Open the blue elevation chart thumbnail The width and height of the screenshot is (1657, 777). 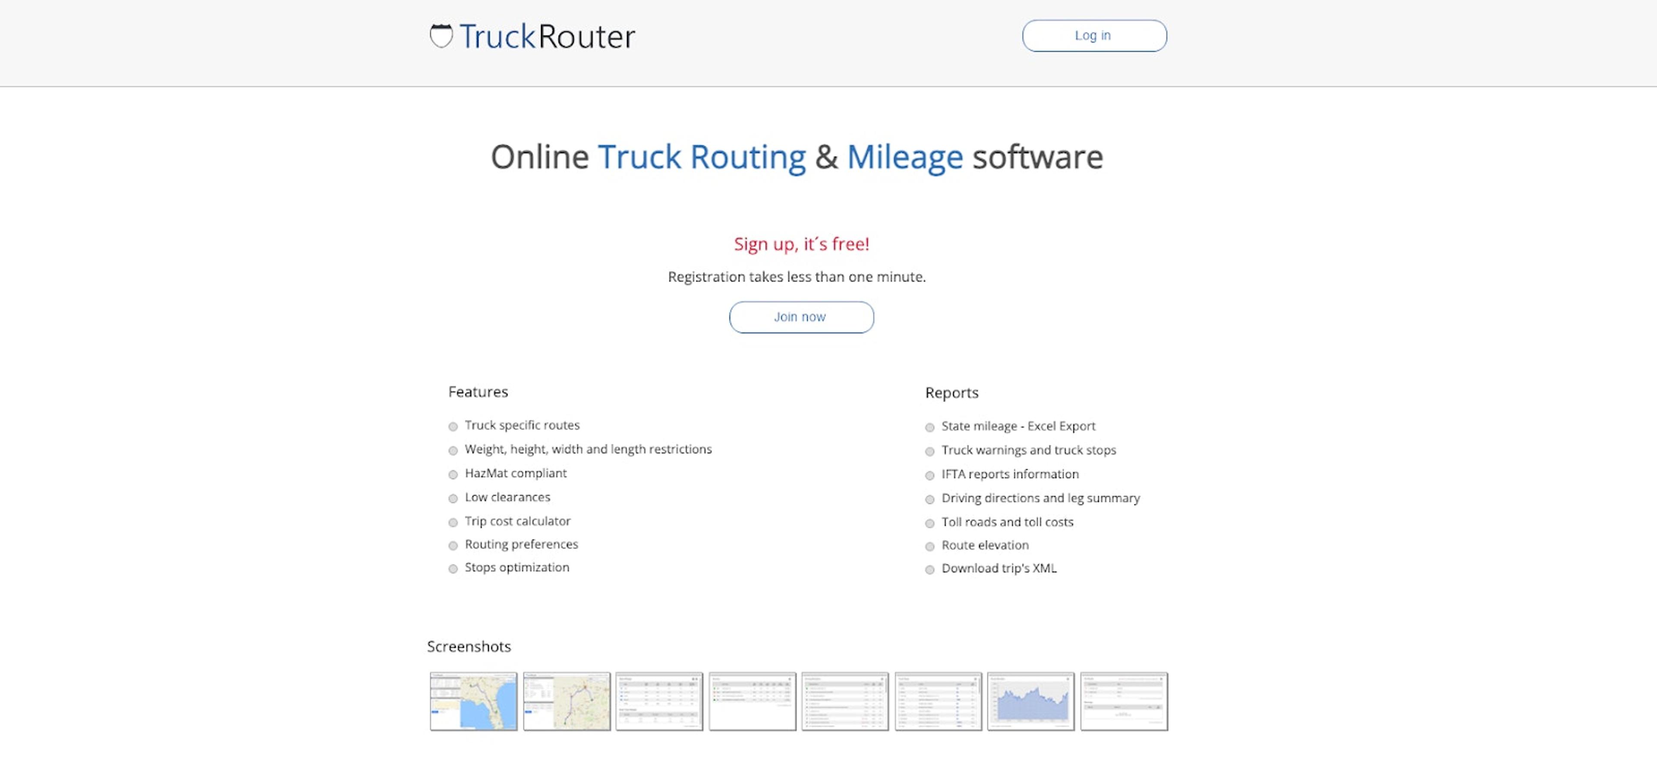pos(1031,701)
